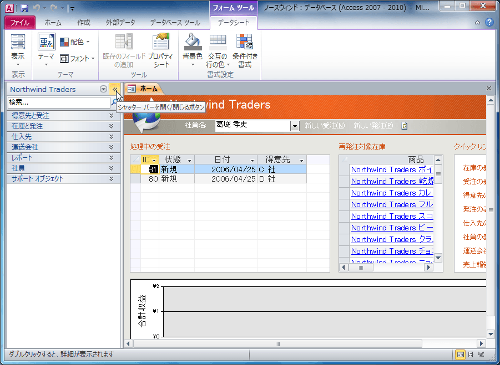Click the Access application icon in title bar
The width and height of the screenshot is (500, 365).
tap(9, 8)
